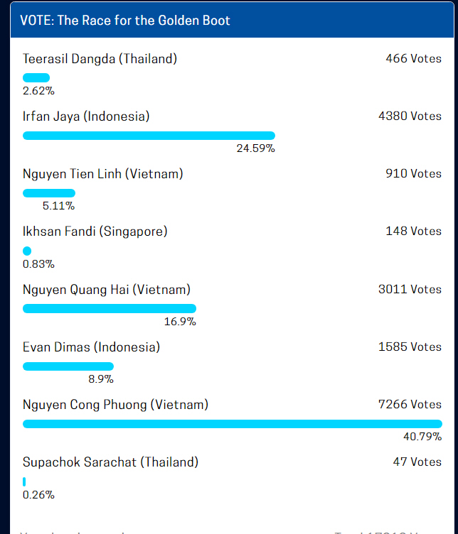Click the 47 Votes count

coord(417,462)
